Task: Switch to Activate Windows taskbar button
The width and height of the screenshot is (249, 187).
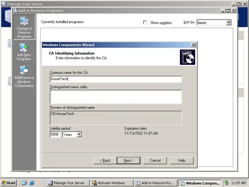Action: tap(112, 183)
